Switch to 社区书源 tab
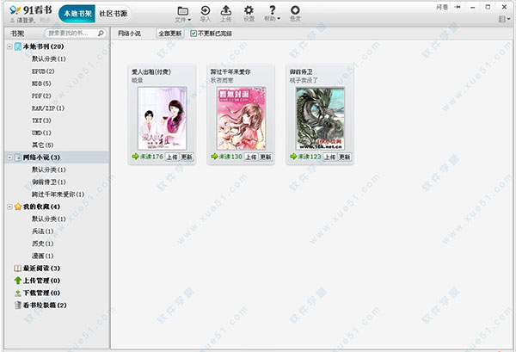516x352 pixels. [114, 14]
